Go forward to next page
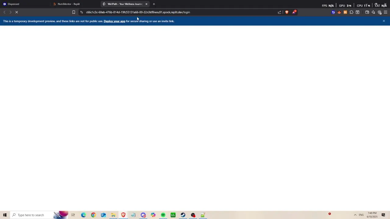Screen dimensions: 390x219 point(10,12)
